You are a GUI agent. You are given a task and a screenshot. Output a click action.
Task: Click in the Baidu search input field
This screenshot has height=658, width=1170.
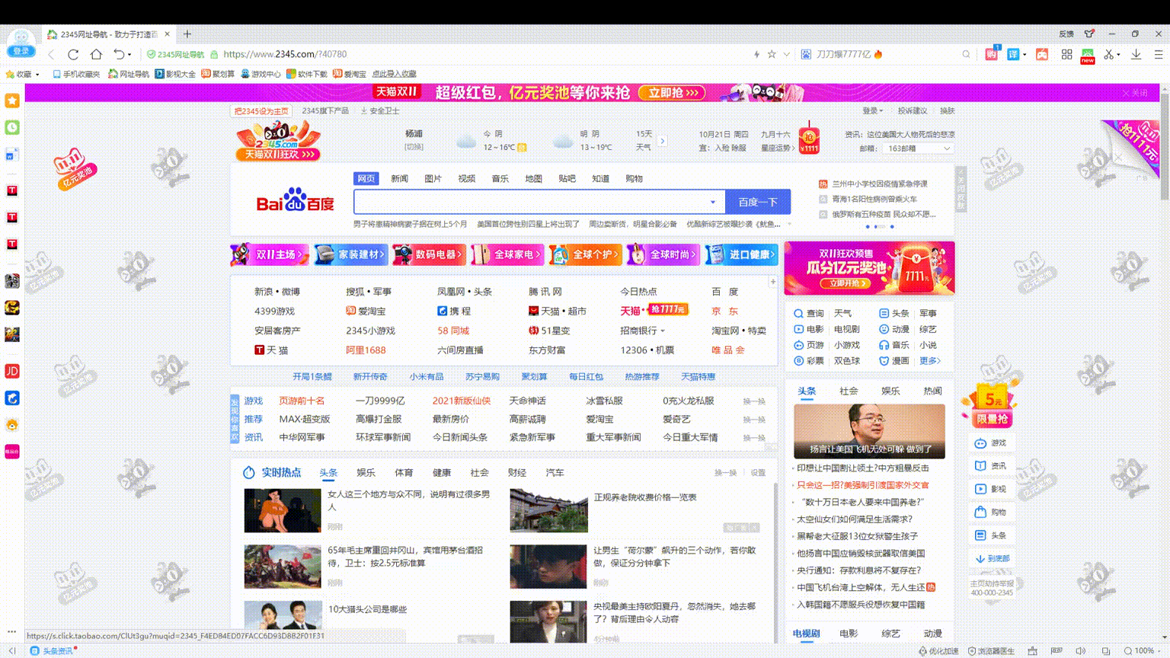pyautogui.click(x=530, y=202)
